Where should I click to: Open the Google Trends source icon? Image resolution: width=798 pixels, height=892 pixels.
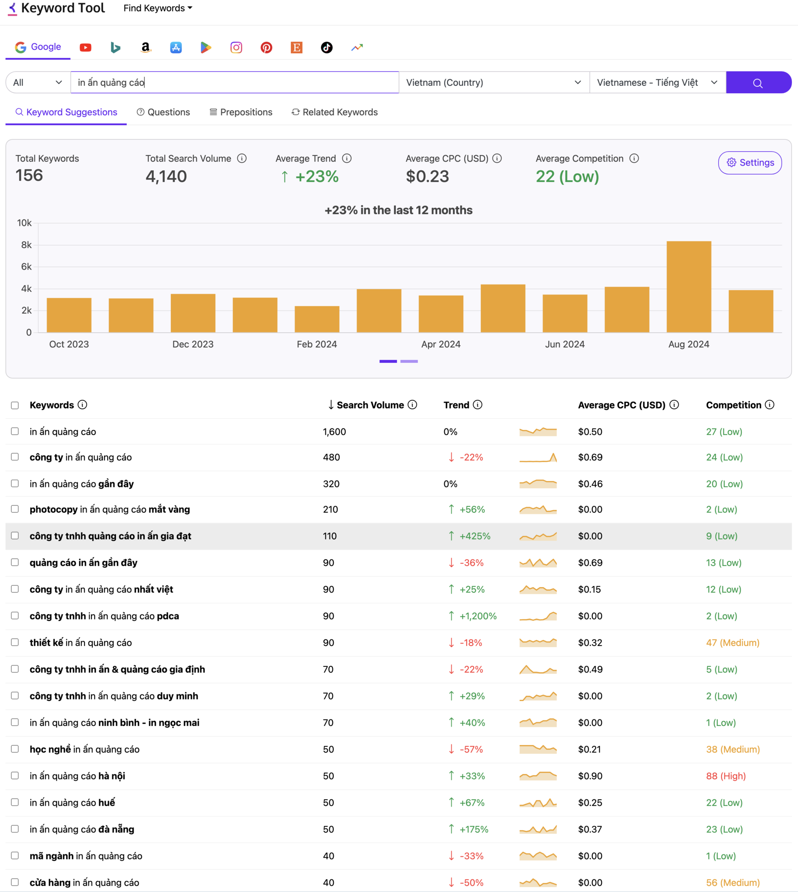(x=357, y=47)
